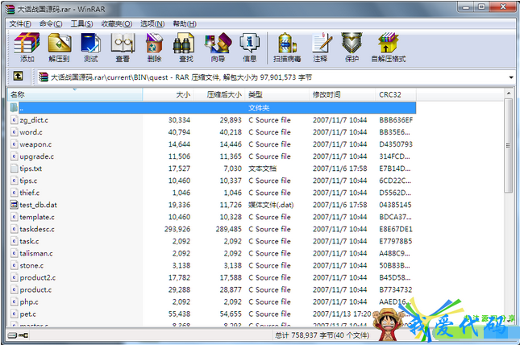520x345 pixels.
Task: Click the text file icon of tips.txt
Action: click(14, 168)
